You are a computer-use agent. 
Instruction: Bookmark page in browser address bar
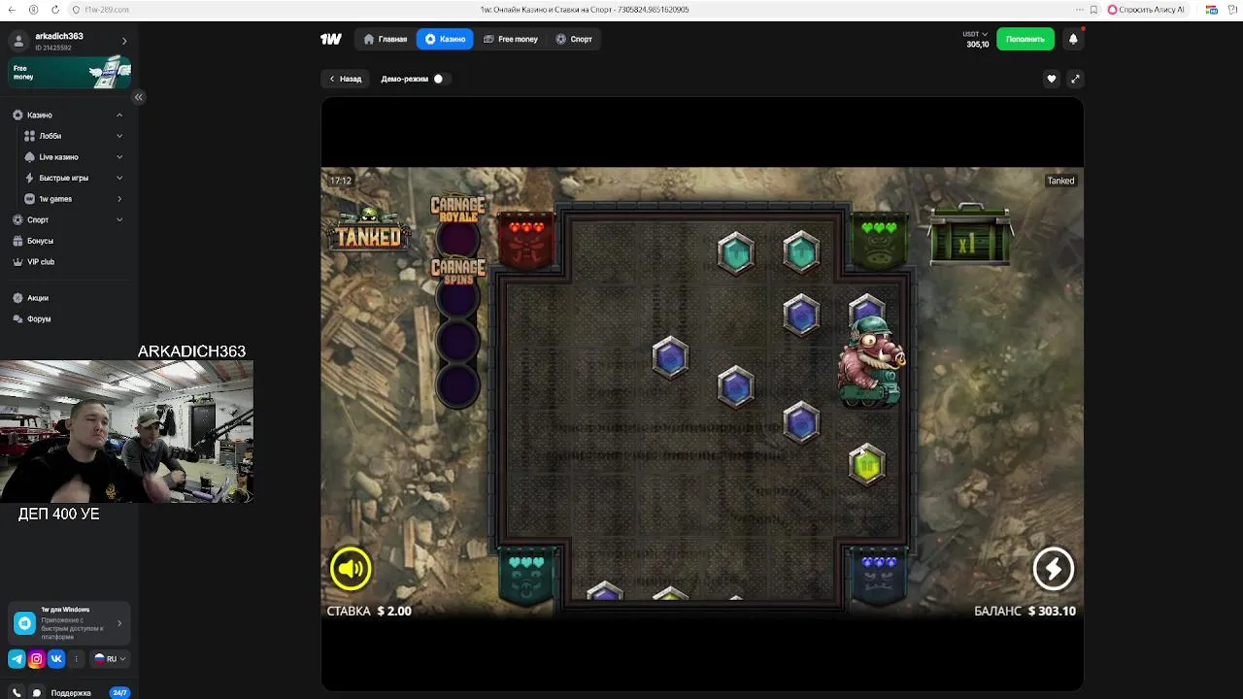coord(1093,10)
